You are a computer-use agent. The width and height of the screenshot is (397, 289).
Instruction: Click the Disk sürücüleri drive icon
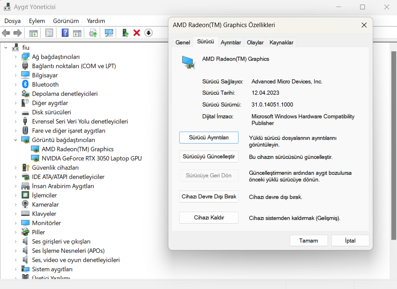[25, 112]
